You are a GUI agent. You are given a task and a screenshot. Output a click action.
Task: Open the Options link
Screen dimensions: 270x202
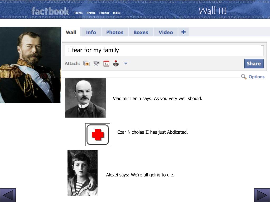pyautogui.click(x=256, y=77)
